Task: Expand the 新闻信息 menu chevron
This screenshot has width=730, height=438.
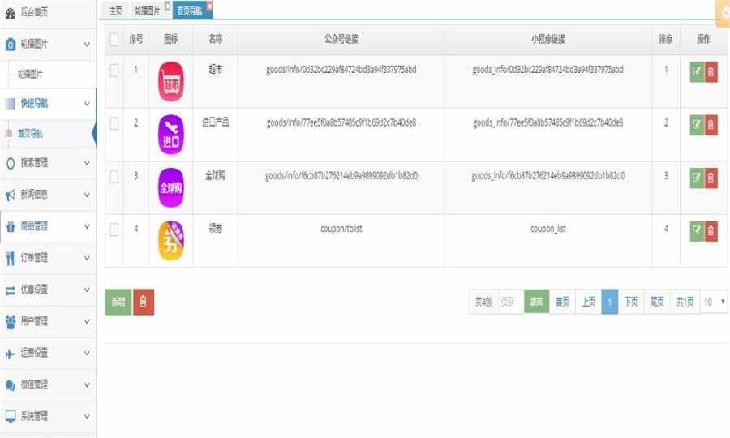Action: pos(87,195)
